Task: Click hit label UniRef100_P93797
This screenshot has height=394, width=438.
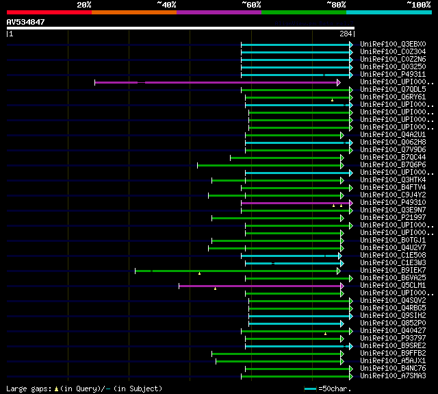Action: tap(393, 338)
